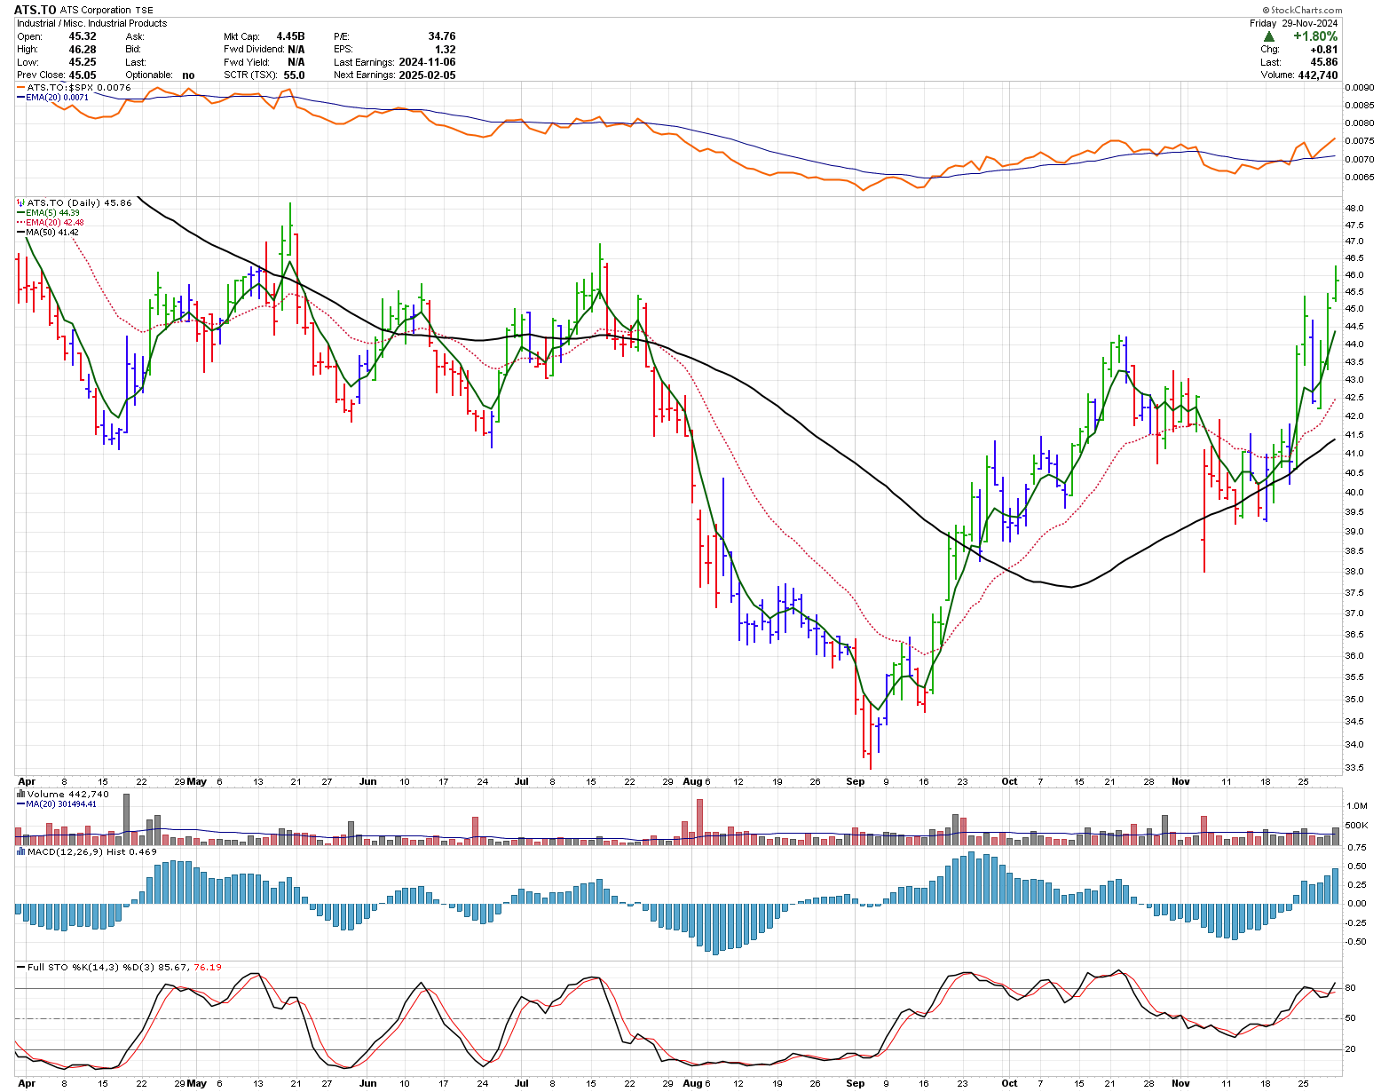Click the MA(20) 301494.41 volume legend

coord(61,803)
